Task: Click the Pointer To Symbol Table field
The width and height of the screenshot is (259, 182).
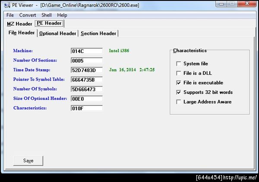Action: point(87,80)
